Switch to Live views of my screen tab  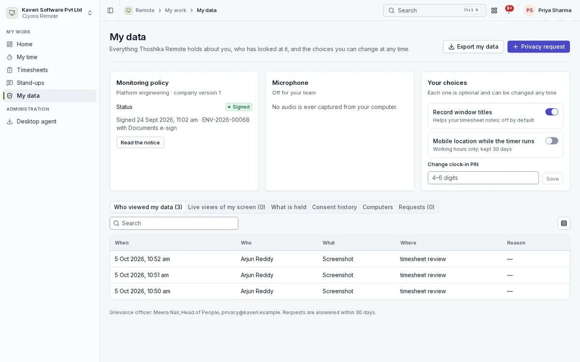coord(227,207)
